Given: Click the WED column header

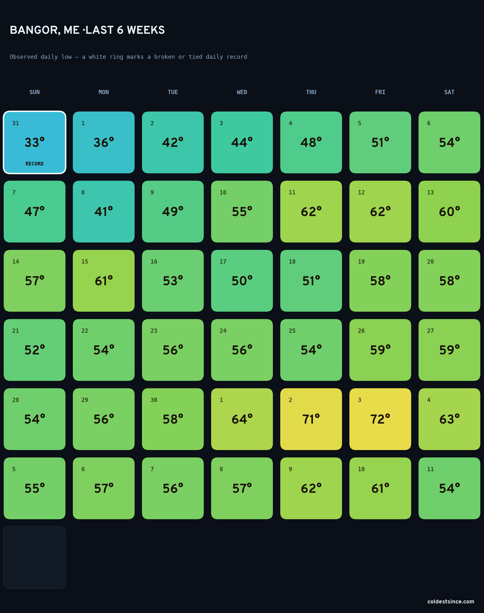Looking at the screenshot, I should (242, 92).
